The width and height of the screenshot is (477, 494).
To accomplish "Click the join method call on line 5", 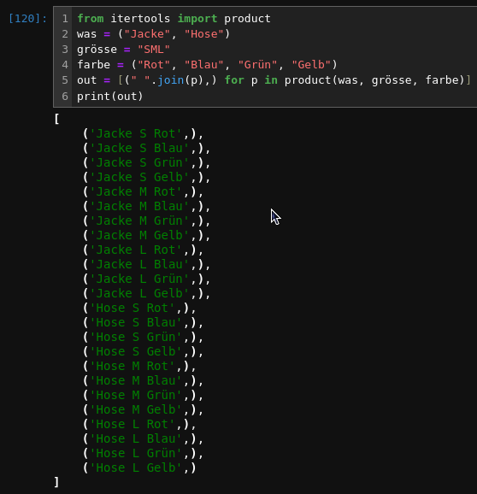I will click(x=171, y=80).
